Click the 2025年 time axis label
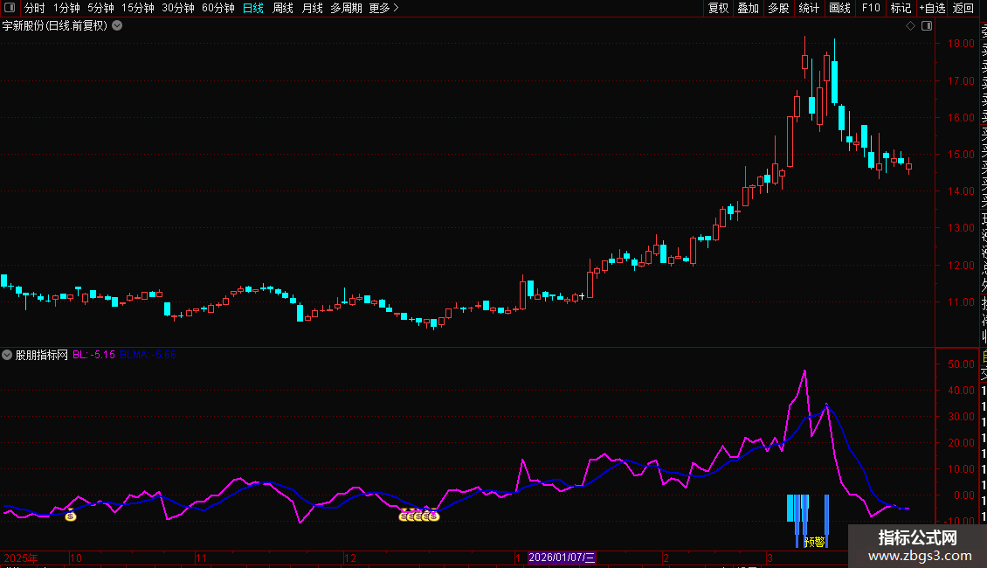The height and width of the screenshot is (568, 987). pyautogui.click(x=21, y=558)
